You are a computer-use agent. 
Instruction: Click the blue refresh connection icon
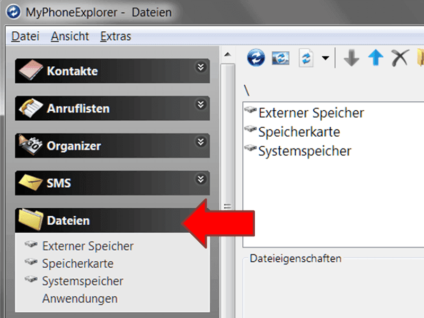(256, 57)
